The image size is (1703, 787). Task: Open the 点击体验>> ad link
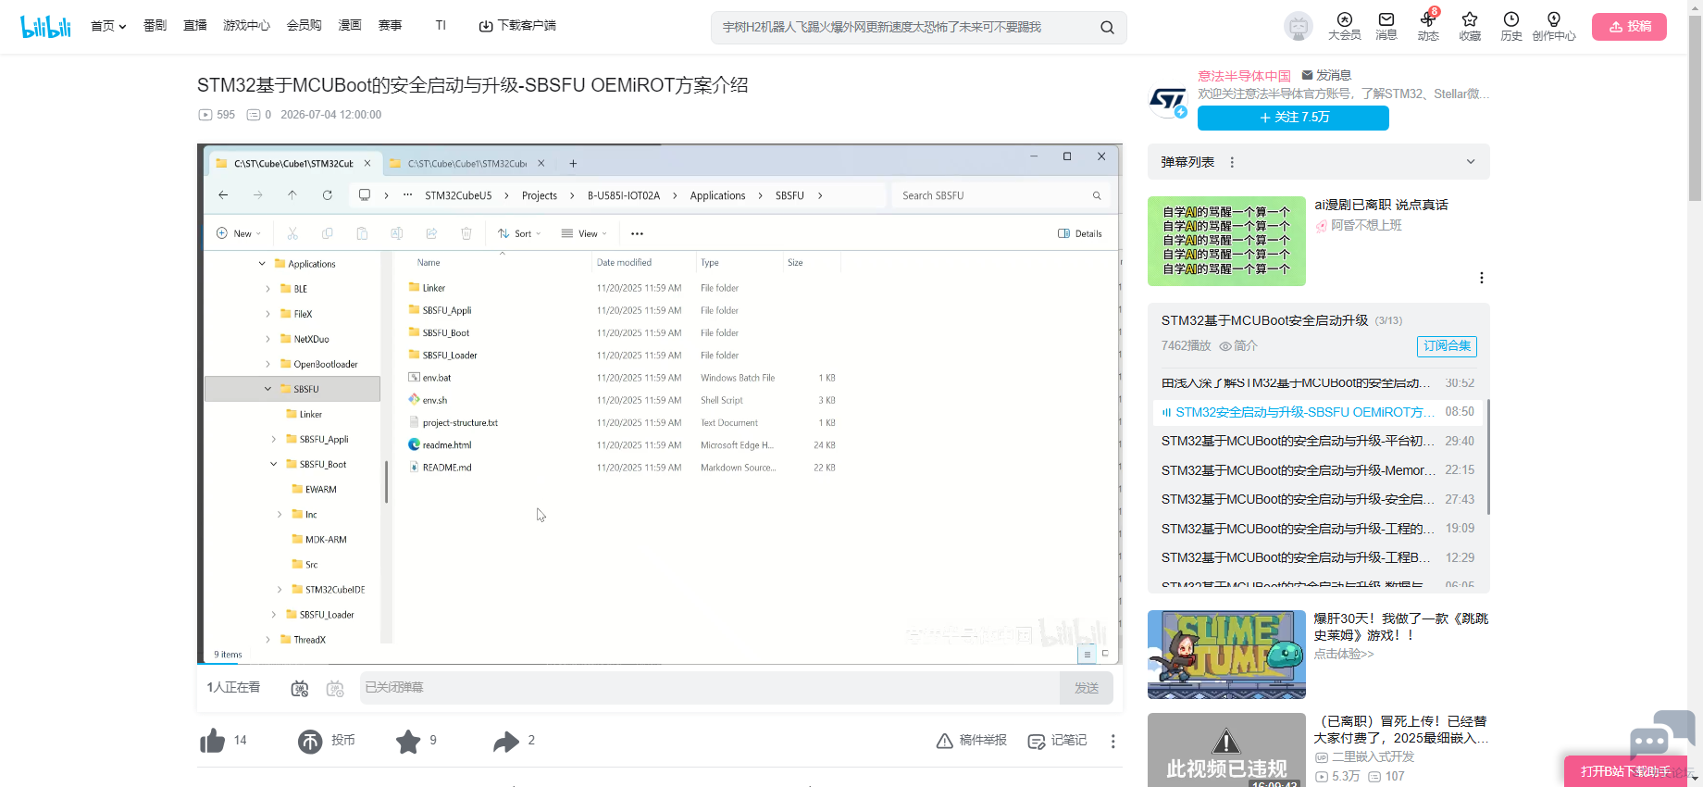[x=1344, y=654]
